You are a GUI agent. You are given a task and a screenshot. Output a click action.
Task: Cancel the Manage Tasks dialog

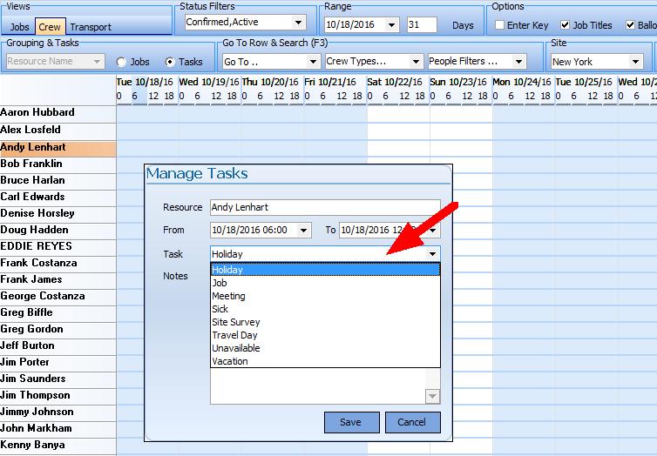click(x=411, y=422)
